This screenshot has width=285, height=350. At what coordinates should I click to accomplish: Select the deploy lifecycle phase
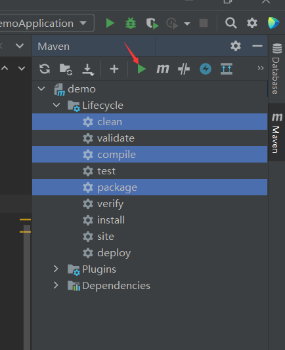pos(150,253)
